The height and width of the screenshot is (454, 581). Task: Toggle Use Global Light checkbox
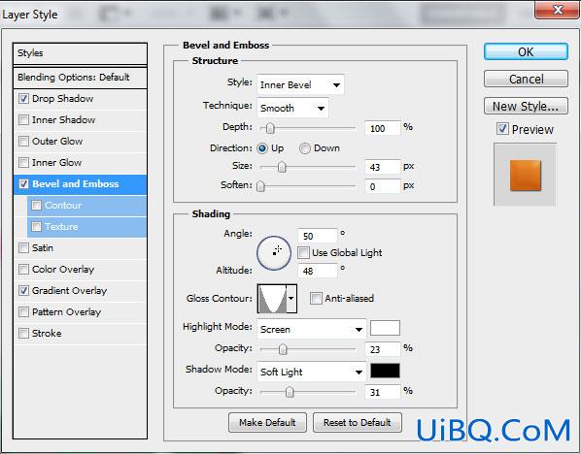(x=303, y=253)
